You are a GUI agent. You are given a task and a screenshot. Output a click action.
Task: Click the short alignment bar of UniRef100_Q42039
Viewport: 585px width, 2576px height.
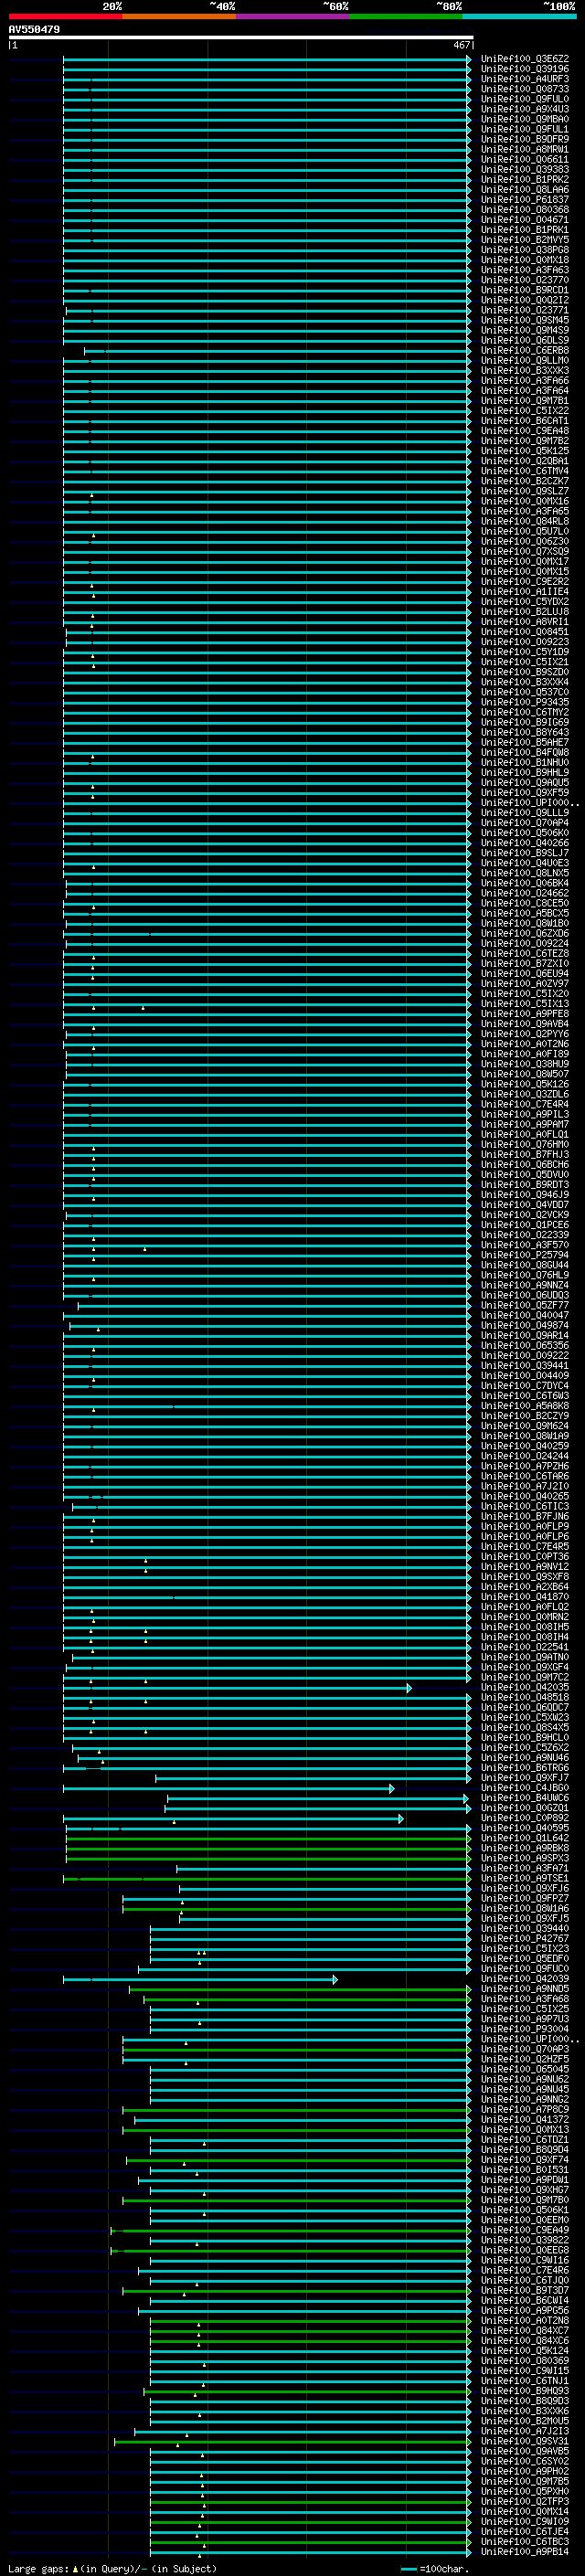tap(200, 1980)
